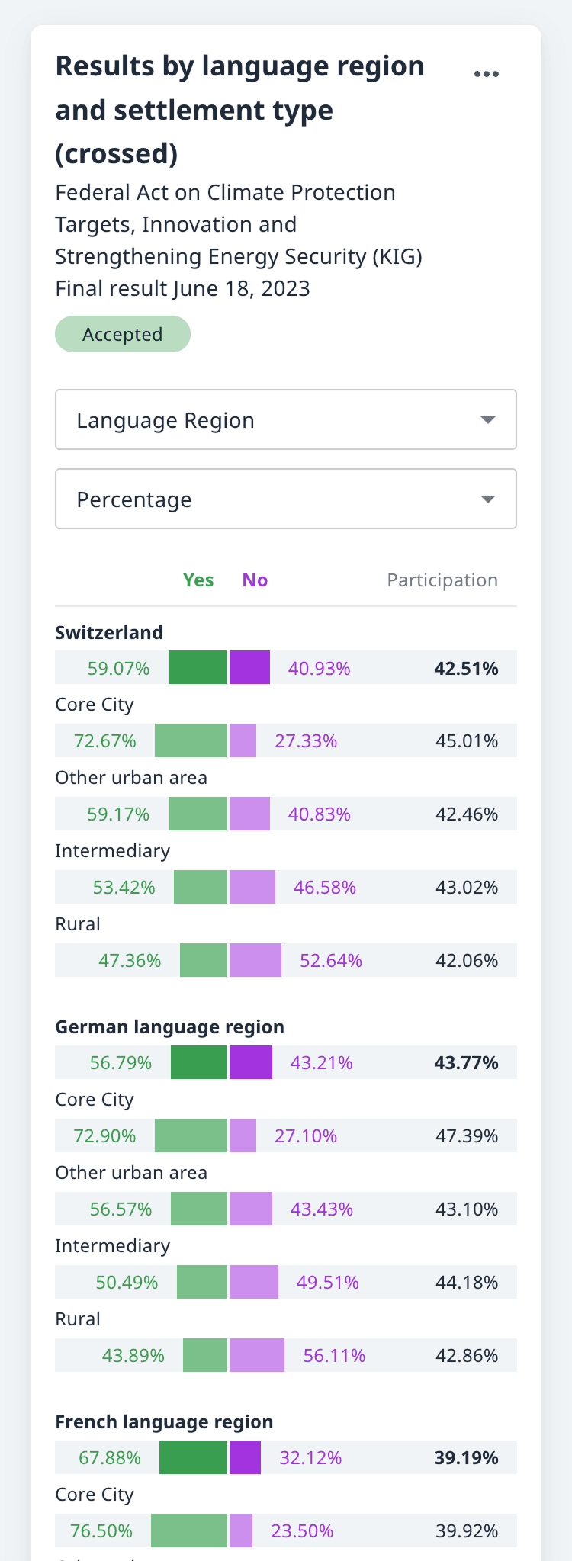Click the No column header
Viewport: 572px width, 1561px height.
tap(255, 580)
